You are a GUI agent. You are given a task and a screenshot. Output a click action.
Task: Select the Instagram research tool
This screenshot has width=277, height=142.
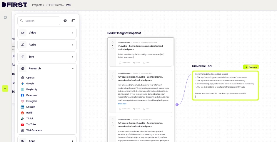click(x=29, y=101)
